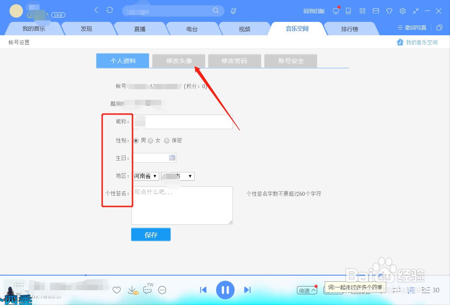Open the skin shirt icon

389,11
